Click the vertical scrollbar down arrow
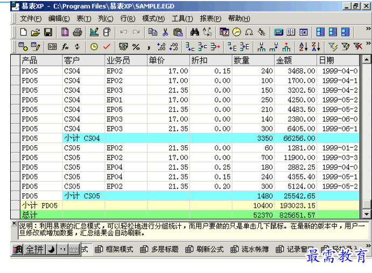Screen dimensions: 372x273 (366, 214)
